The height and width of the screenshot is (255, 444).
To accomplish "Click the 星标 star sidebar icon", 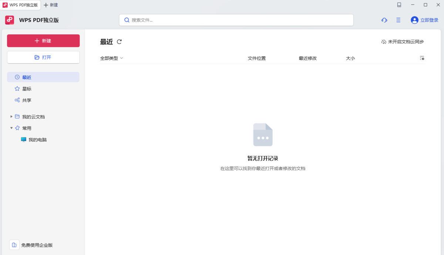I will click(17, 89).
